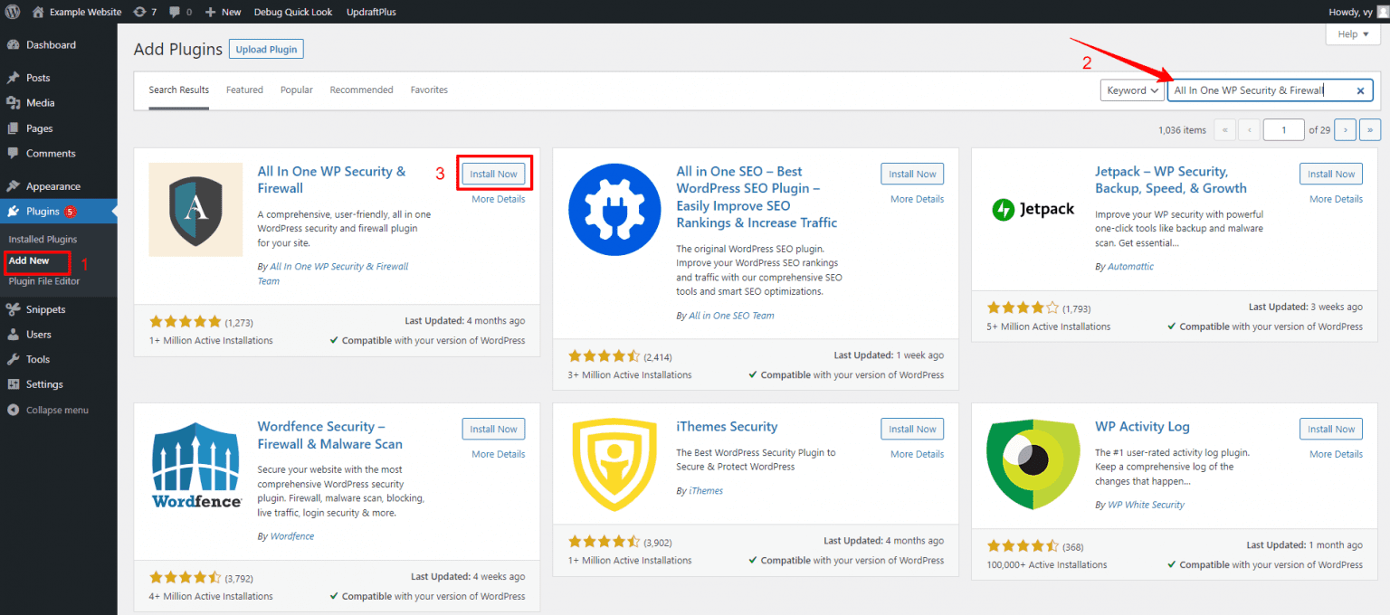The image size is (1390, 615).
Task: Open Debug Quick Look in admin bar
Action: (292, 12)
